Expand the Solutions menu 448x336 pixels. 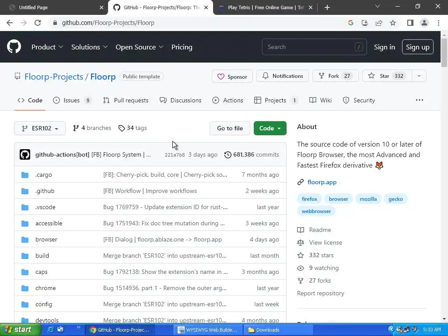tap(89, 47)
